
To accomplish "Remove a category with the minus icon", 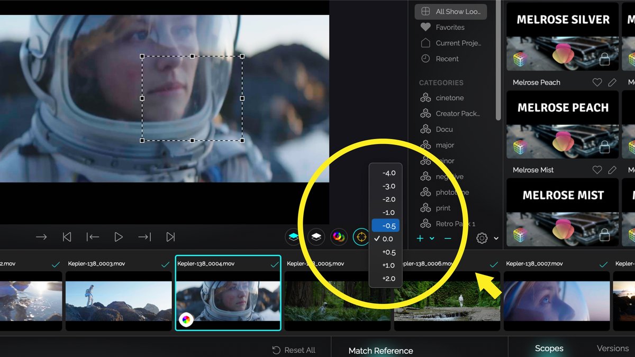I will tap(448, 239).
